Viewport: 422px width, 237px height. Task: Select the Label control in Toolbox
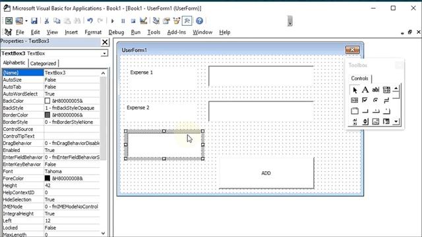point(365,90)
